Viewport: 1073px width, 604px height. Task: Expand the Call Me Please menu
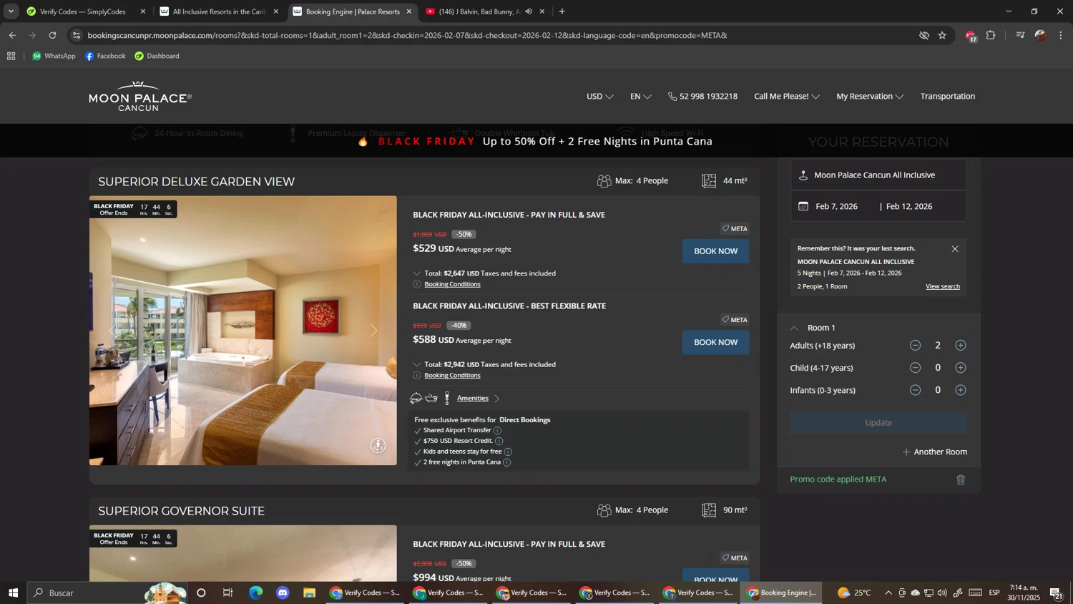(787, 97)
